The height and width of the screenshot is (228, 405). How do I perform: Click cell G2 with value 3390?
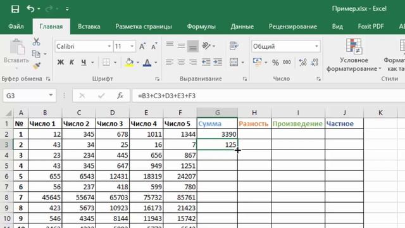coord(217,134)
